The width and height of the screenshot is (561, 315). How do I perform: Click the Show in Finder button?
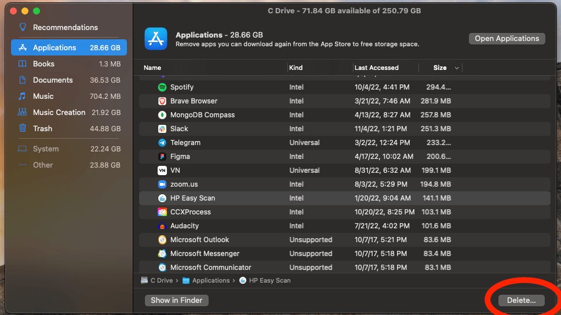pos(176,300)
